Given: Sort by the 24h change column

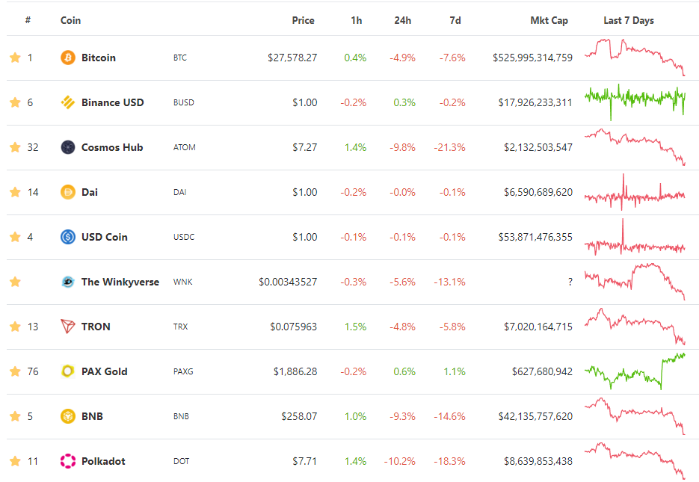Looking at the screenshot, I should point(402,20).
